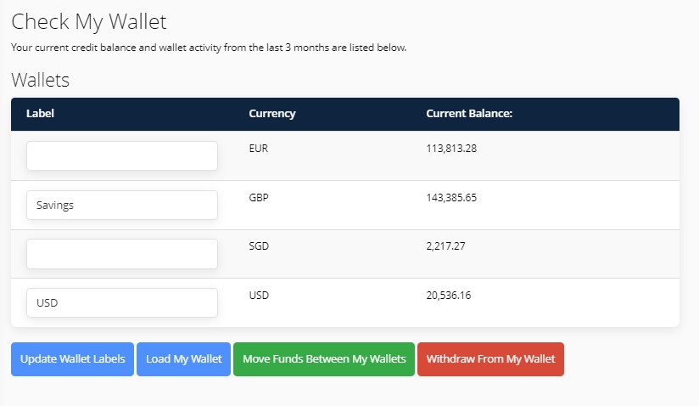This screenshot has height=406, width=699.
Task: Click the Currency column header
Action: click(272, 114)
